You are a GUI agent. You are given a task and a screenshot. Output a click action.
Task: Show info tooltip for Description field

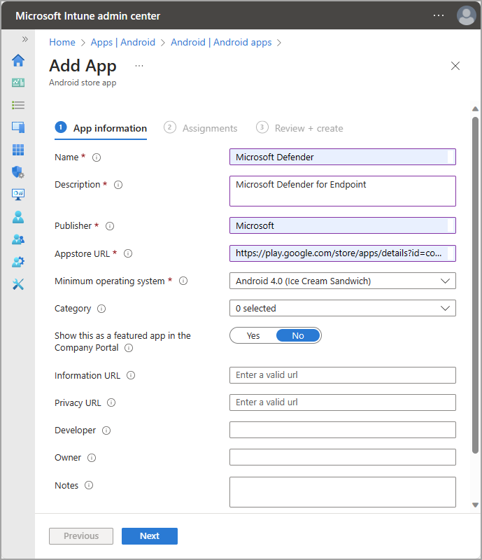[x=118, y=185]
